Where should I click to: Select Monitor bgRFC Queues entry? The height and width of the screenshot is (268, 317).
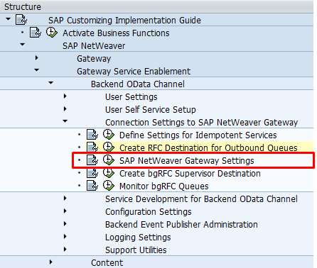164,186
